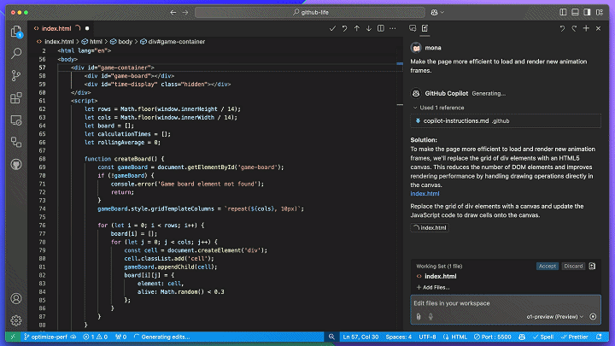Open Source Control view
615x346 pixels.
pos(16,76)
